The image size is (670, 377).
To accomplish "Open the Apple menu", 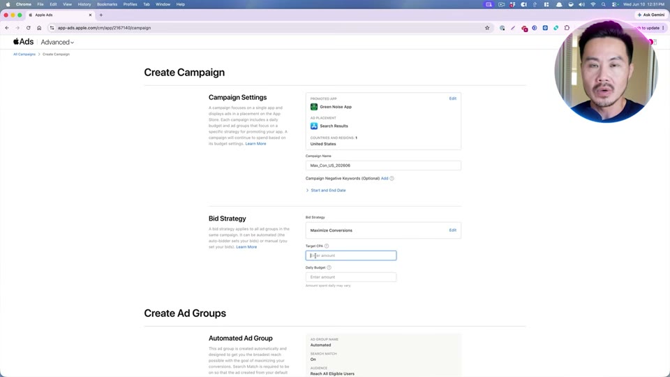I will (8, 4).
